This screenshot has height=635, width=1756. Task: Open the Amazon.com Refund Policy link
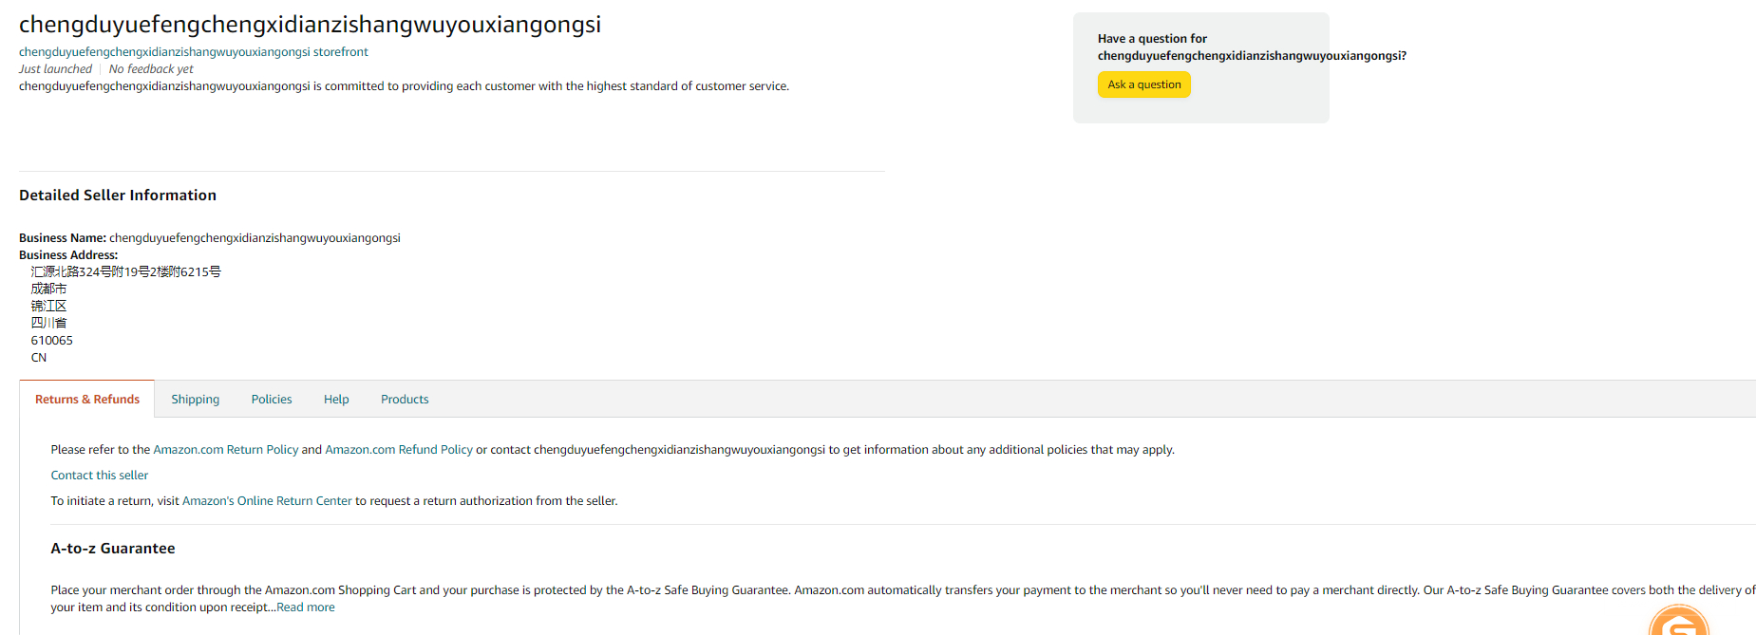pyautogui.click(x=399, y=450)
